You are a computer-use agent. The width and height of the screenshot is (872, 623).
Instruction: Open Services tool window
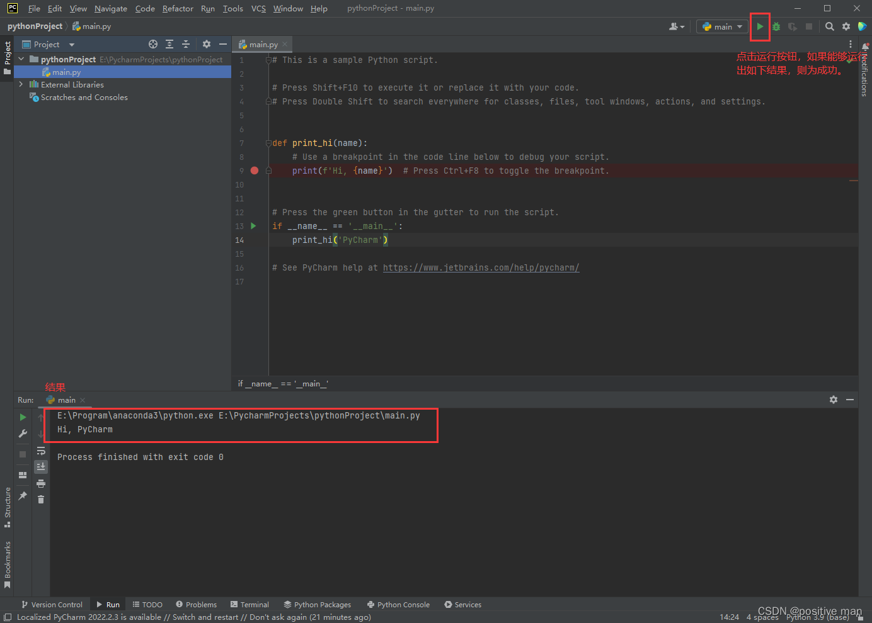[463, 605]
